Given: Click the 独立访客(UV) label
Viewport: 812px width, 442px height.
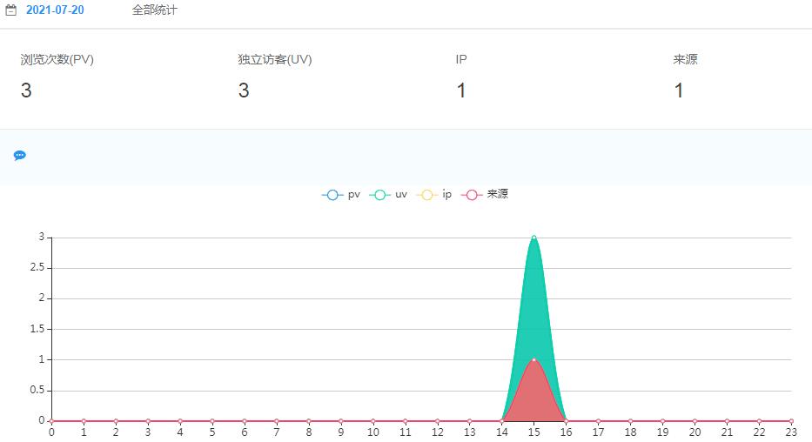Looking at the screenshot, I should (x=274, y=59).
